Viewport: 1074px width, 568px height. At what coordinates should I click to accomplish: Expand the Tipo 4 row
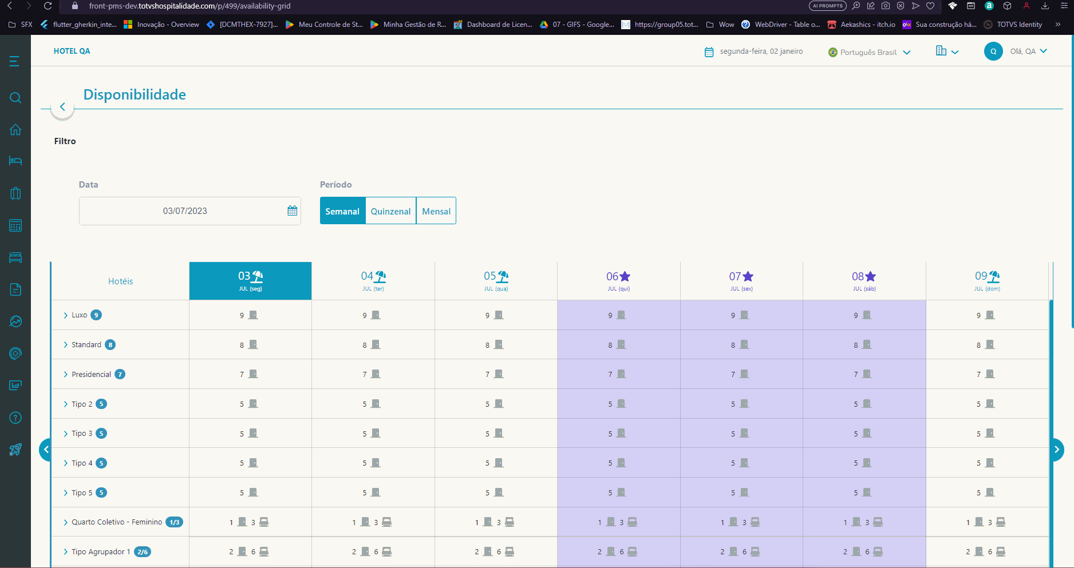pyautogui.click(x=65, y=463)
